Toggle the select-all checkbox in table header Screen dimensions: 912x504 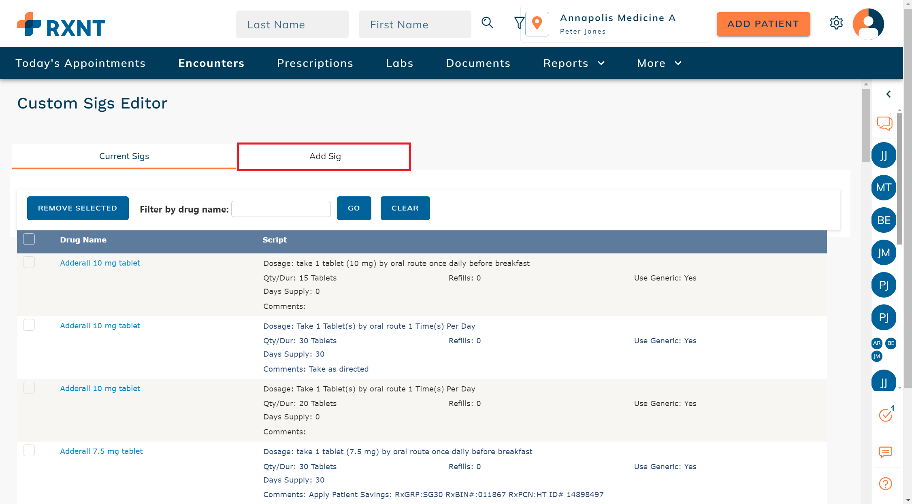[x=29, y=239]
